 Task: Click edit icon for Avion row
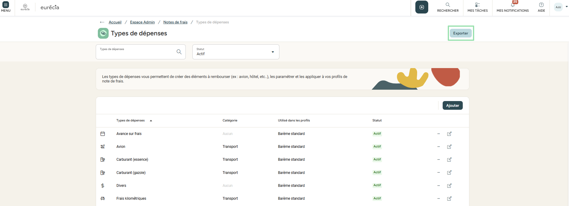pos(449,147)
